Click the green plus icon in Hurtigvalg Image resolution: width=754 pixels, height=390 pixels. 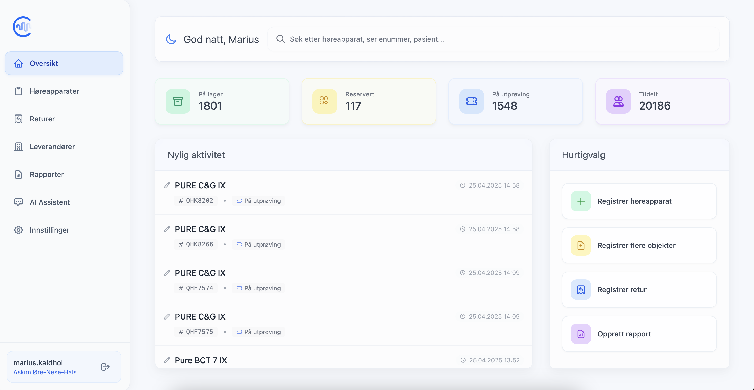coord(581,201)
